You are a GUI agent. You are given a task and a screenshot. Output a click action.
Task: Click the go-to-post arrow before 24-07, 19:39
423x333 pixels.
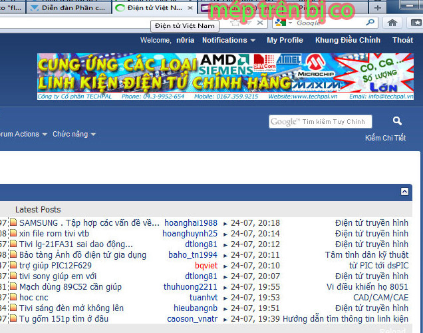[x=225, y=320]
